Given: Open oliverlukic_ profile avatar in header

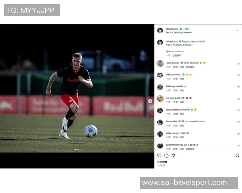Looking at the screenshot, I should [160, 31].
